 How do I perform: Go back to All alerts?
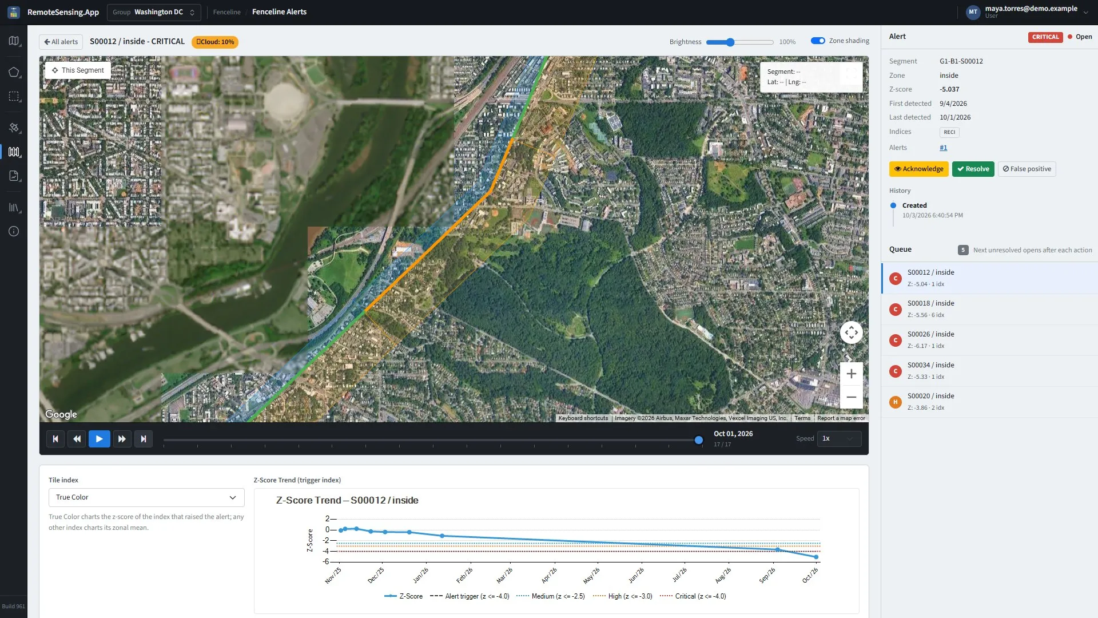point(61,42)
